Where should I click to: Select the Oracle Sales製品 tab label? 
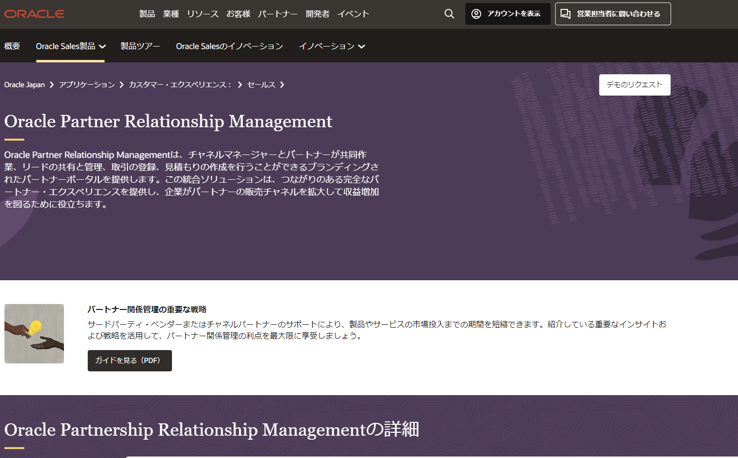tap(65, 46)
